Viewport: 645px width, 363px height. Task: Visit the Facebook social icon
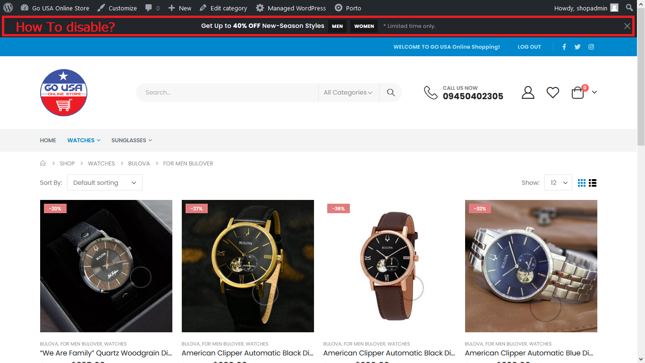(564, 47)
